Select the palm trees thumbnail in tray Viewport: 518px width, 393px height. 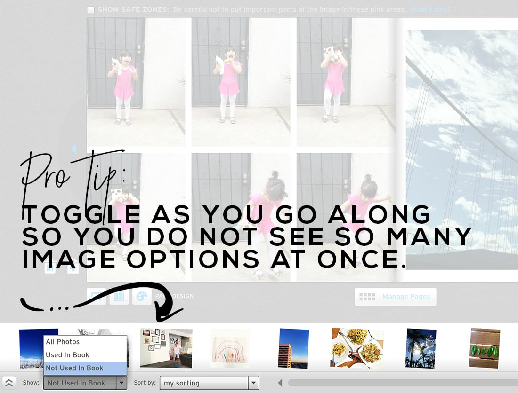click(x=421, y=348)
